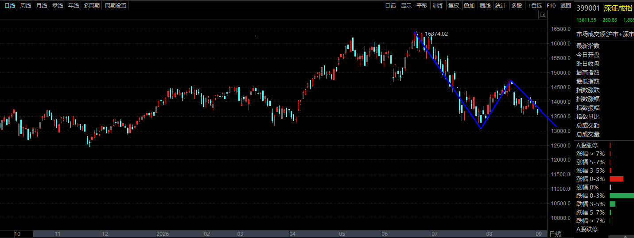Open the 统计 statistics tool
The height and width of the screenshot is (238, 634).
[501, 6]
